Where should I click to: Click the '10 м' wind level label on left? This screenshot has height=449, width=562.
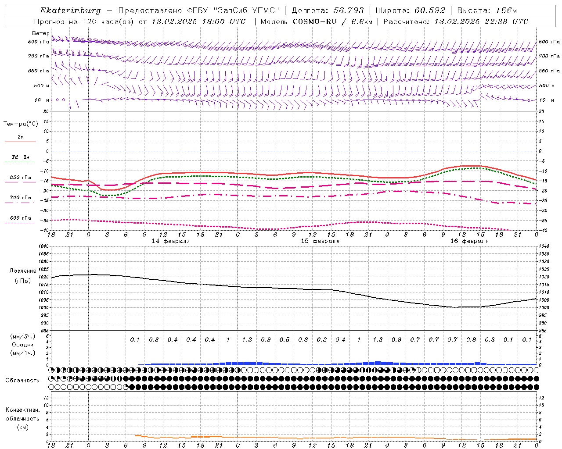click(x=42, y=100)
